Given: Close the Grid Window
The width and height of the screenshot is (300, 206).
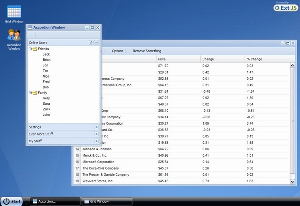Looking at the screenshot, I should pyautogui.click(x=293, y=44).
